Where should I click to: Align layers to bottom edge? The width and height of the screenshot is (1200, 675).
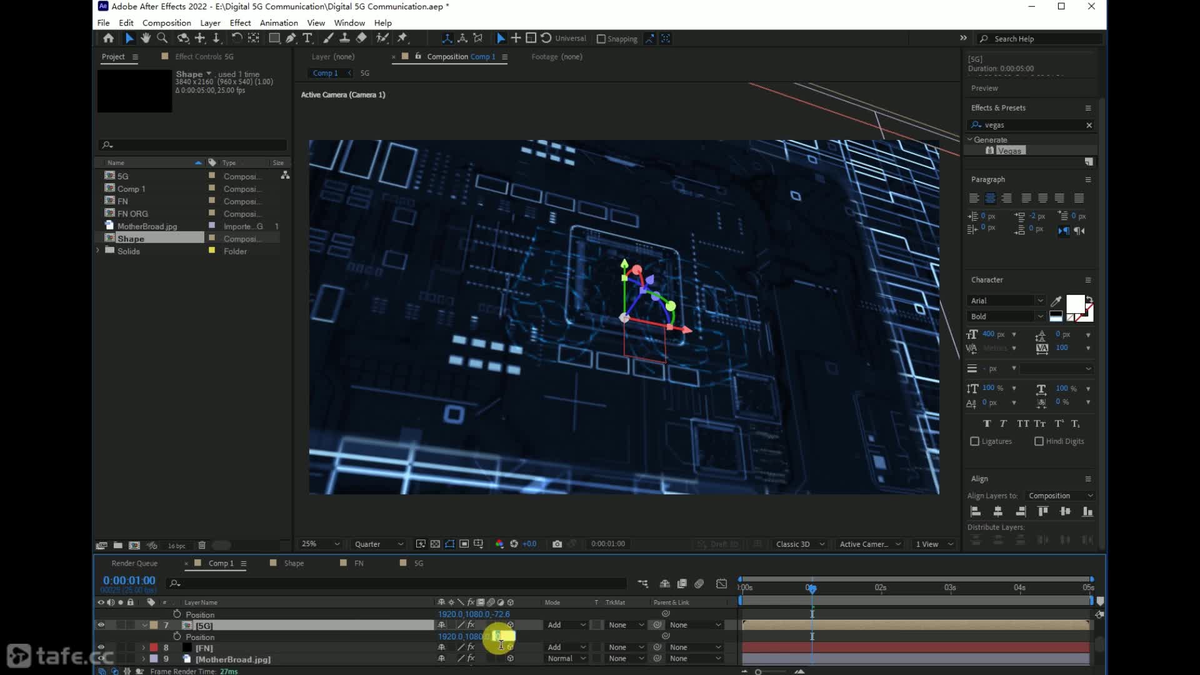click(x=1087, y=511)
